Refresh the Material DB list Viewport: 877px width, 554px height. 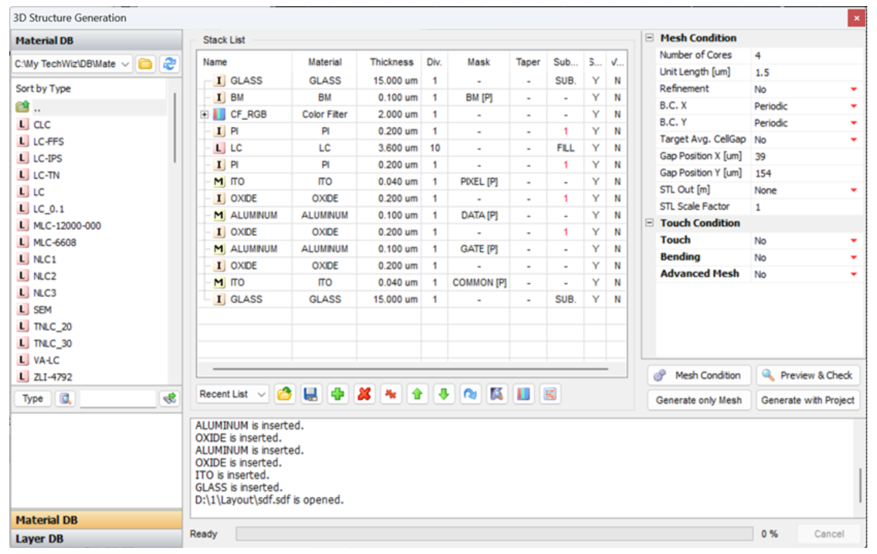click(169, 63)
